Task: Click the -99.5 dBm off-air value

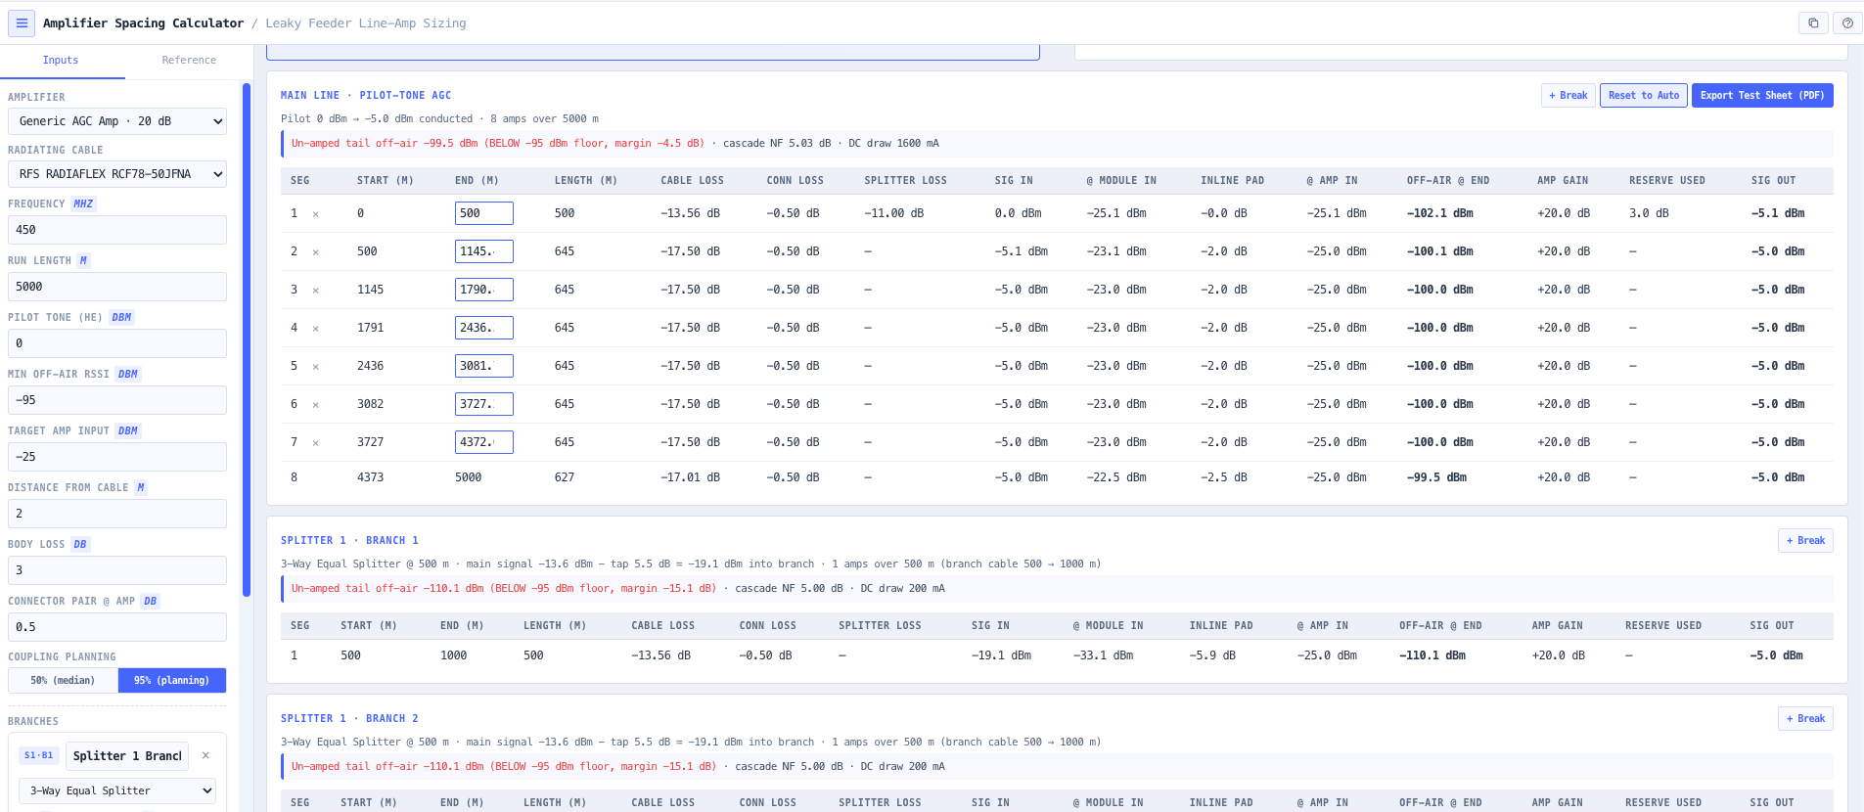Action: (x=1436, y=477)
